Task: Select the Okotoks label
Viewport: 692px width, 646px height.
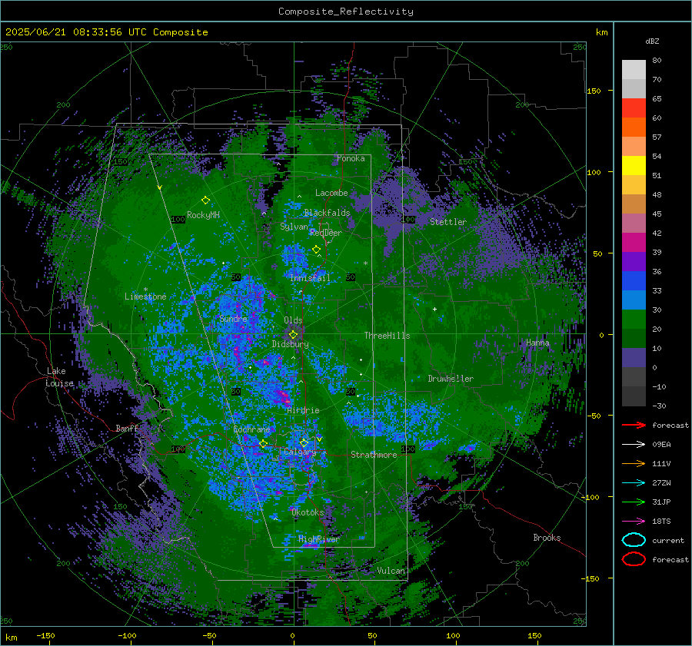Action: [x=308, y=512]
